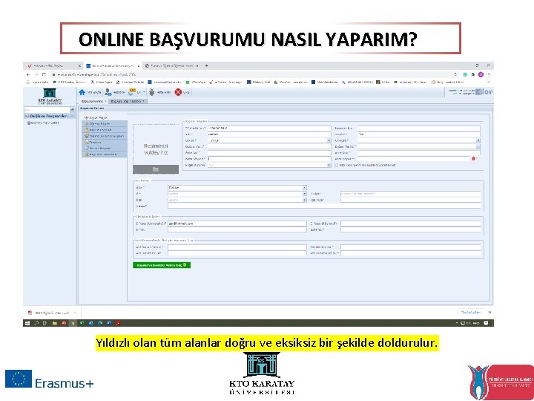Image resolution: width=534 pixels, height=401 pixels.
Task: Open the Chrome three-dot menu
Action: click(x=489, y=74)
